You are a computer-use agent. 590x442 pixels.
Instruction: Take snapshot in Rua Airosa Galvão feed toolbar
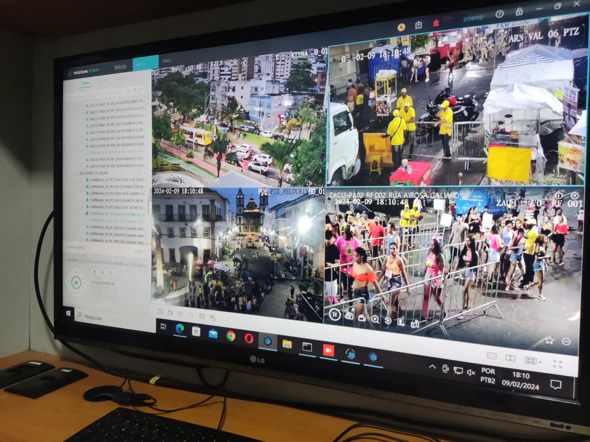point(349,316)
